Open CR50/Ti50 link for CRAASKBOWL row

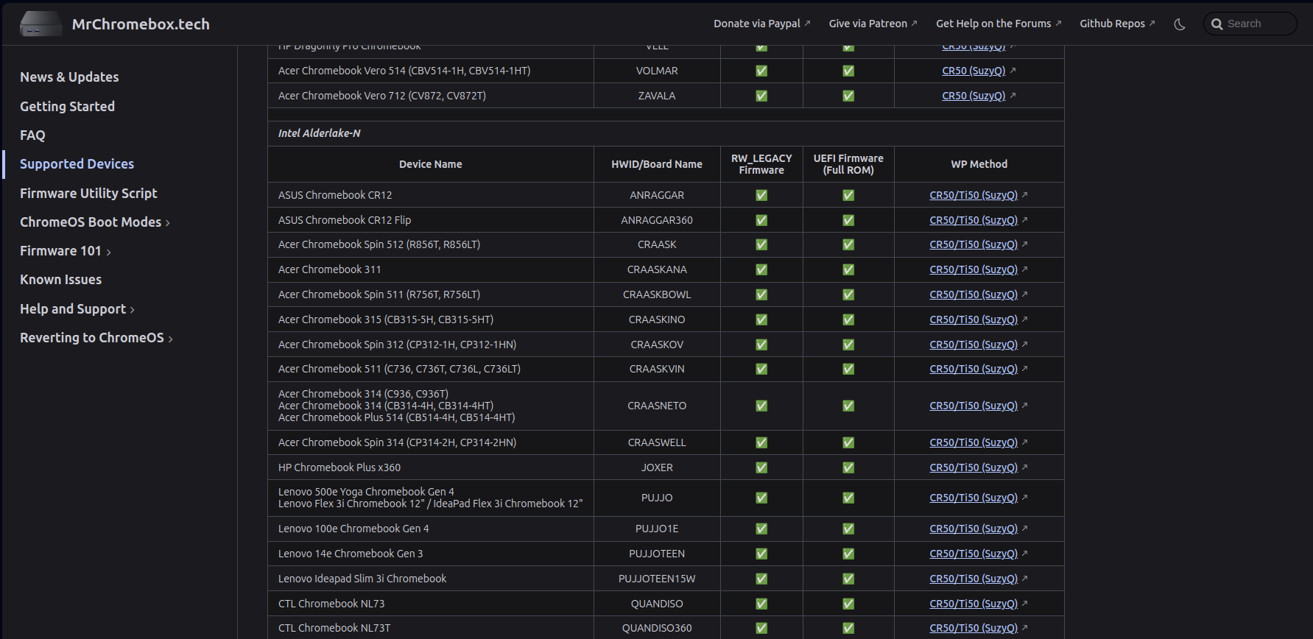(974, 294)
